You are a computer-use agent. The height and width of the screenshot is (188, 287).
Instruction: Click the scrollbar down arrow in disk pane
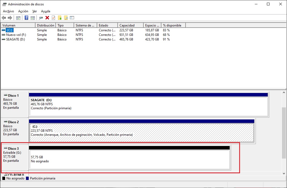coord(284,173)
